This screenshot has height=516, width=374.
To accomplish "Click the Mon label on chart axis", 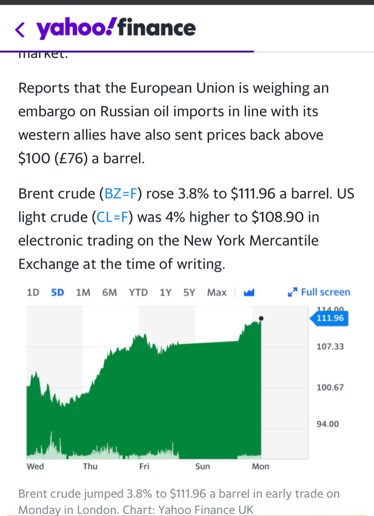I will (260, 466).
